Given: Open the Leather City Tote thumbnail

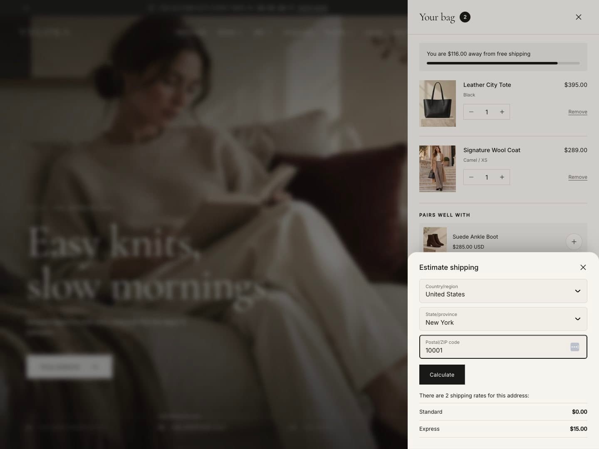Looking at the screenshot, I should [438, 104].
